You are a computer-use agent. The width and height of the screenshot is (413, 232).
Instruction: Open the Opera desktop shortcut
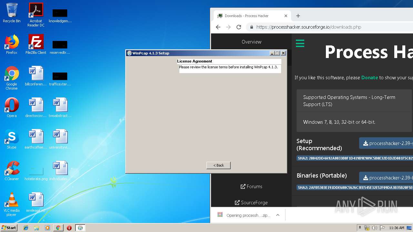coord(12,108)
